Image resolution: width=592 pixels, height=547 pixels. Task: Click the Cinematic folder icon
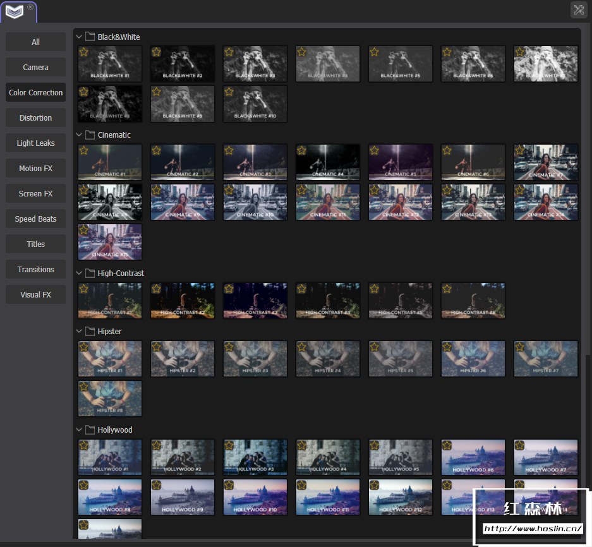90,135
